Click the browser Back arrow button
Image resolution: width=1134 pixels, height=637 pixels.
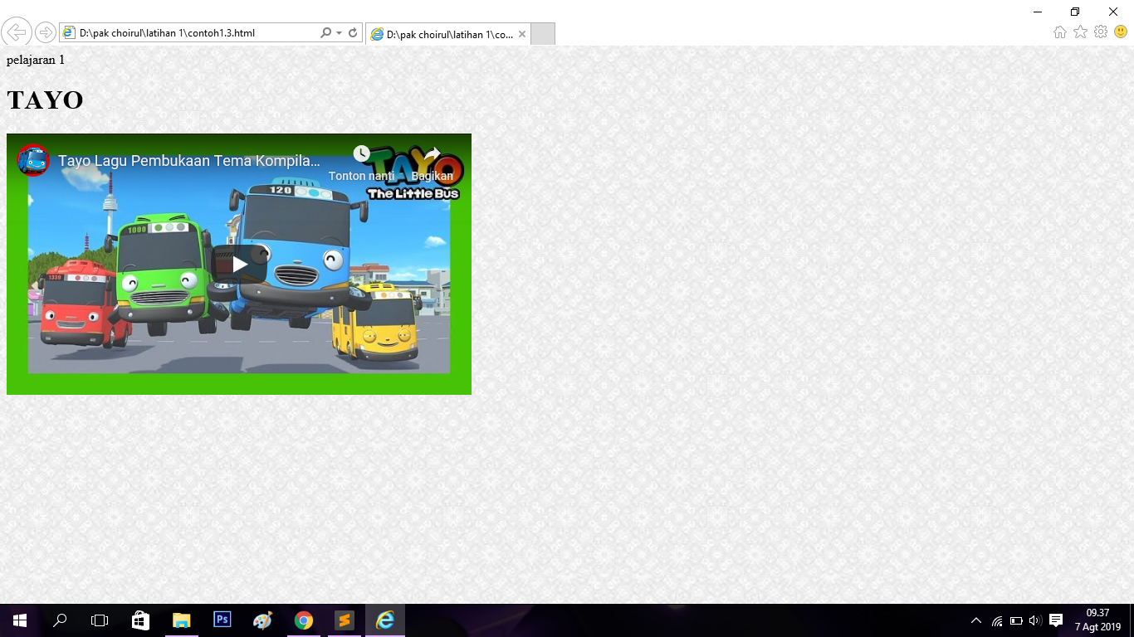pyautogui.click(x=17, y=32)
